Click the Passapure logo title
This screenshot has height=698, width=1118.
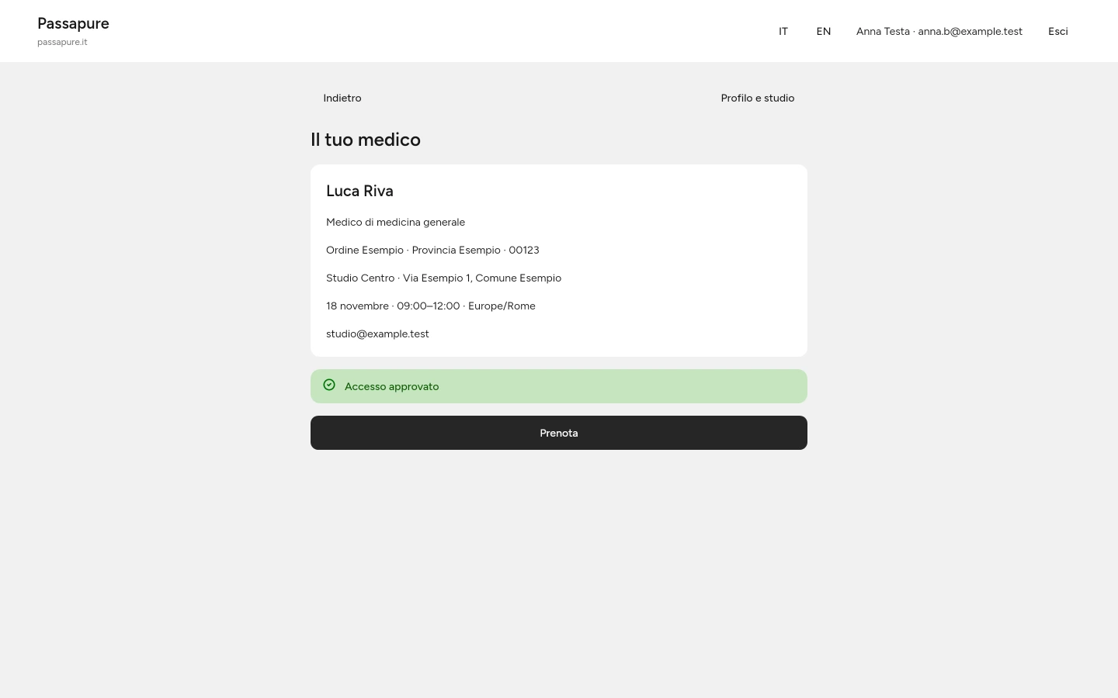[x=73, y=23]
